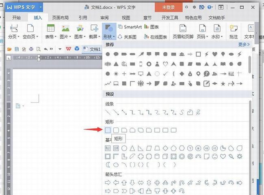The image size is (264, 195).
Task: Open 在线图表 online charts
Action: (x=156, y=36)
